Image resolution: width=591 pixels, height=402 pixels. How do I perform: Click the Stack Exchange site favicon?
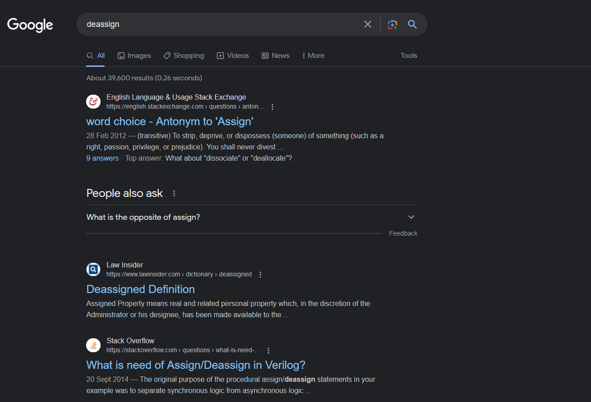tap(93, 102)
